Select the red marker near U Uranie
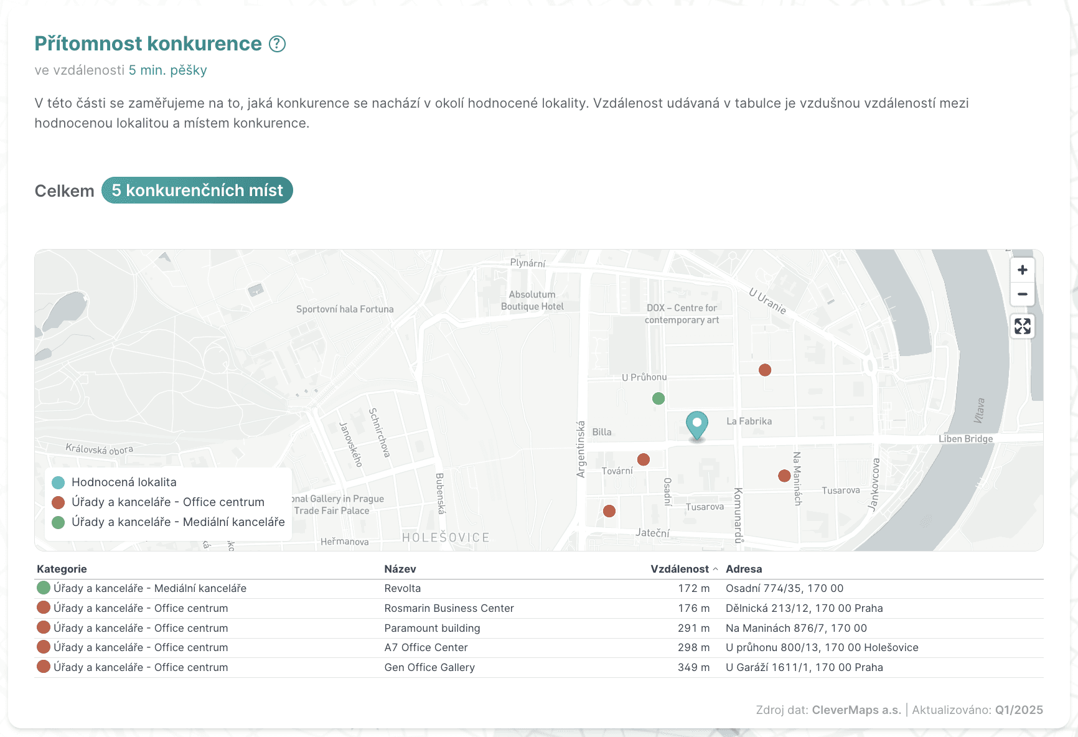1078x737 pixels. (765, 370)
